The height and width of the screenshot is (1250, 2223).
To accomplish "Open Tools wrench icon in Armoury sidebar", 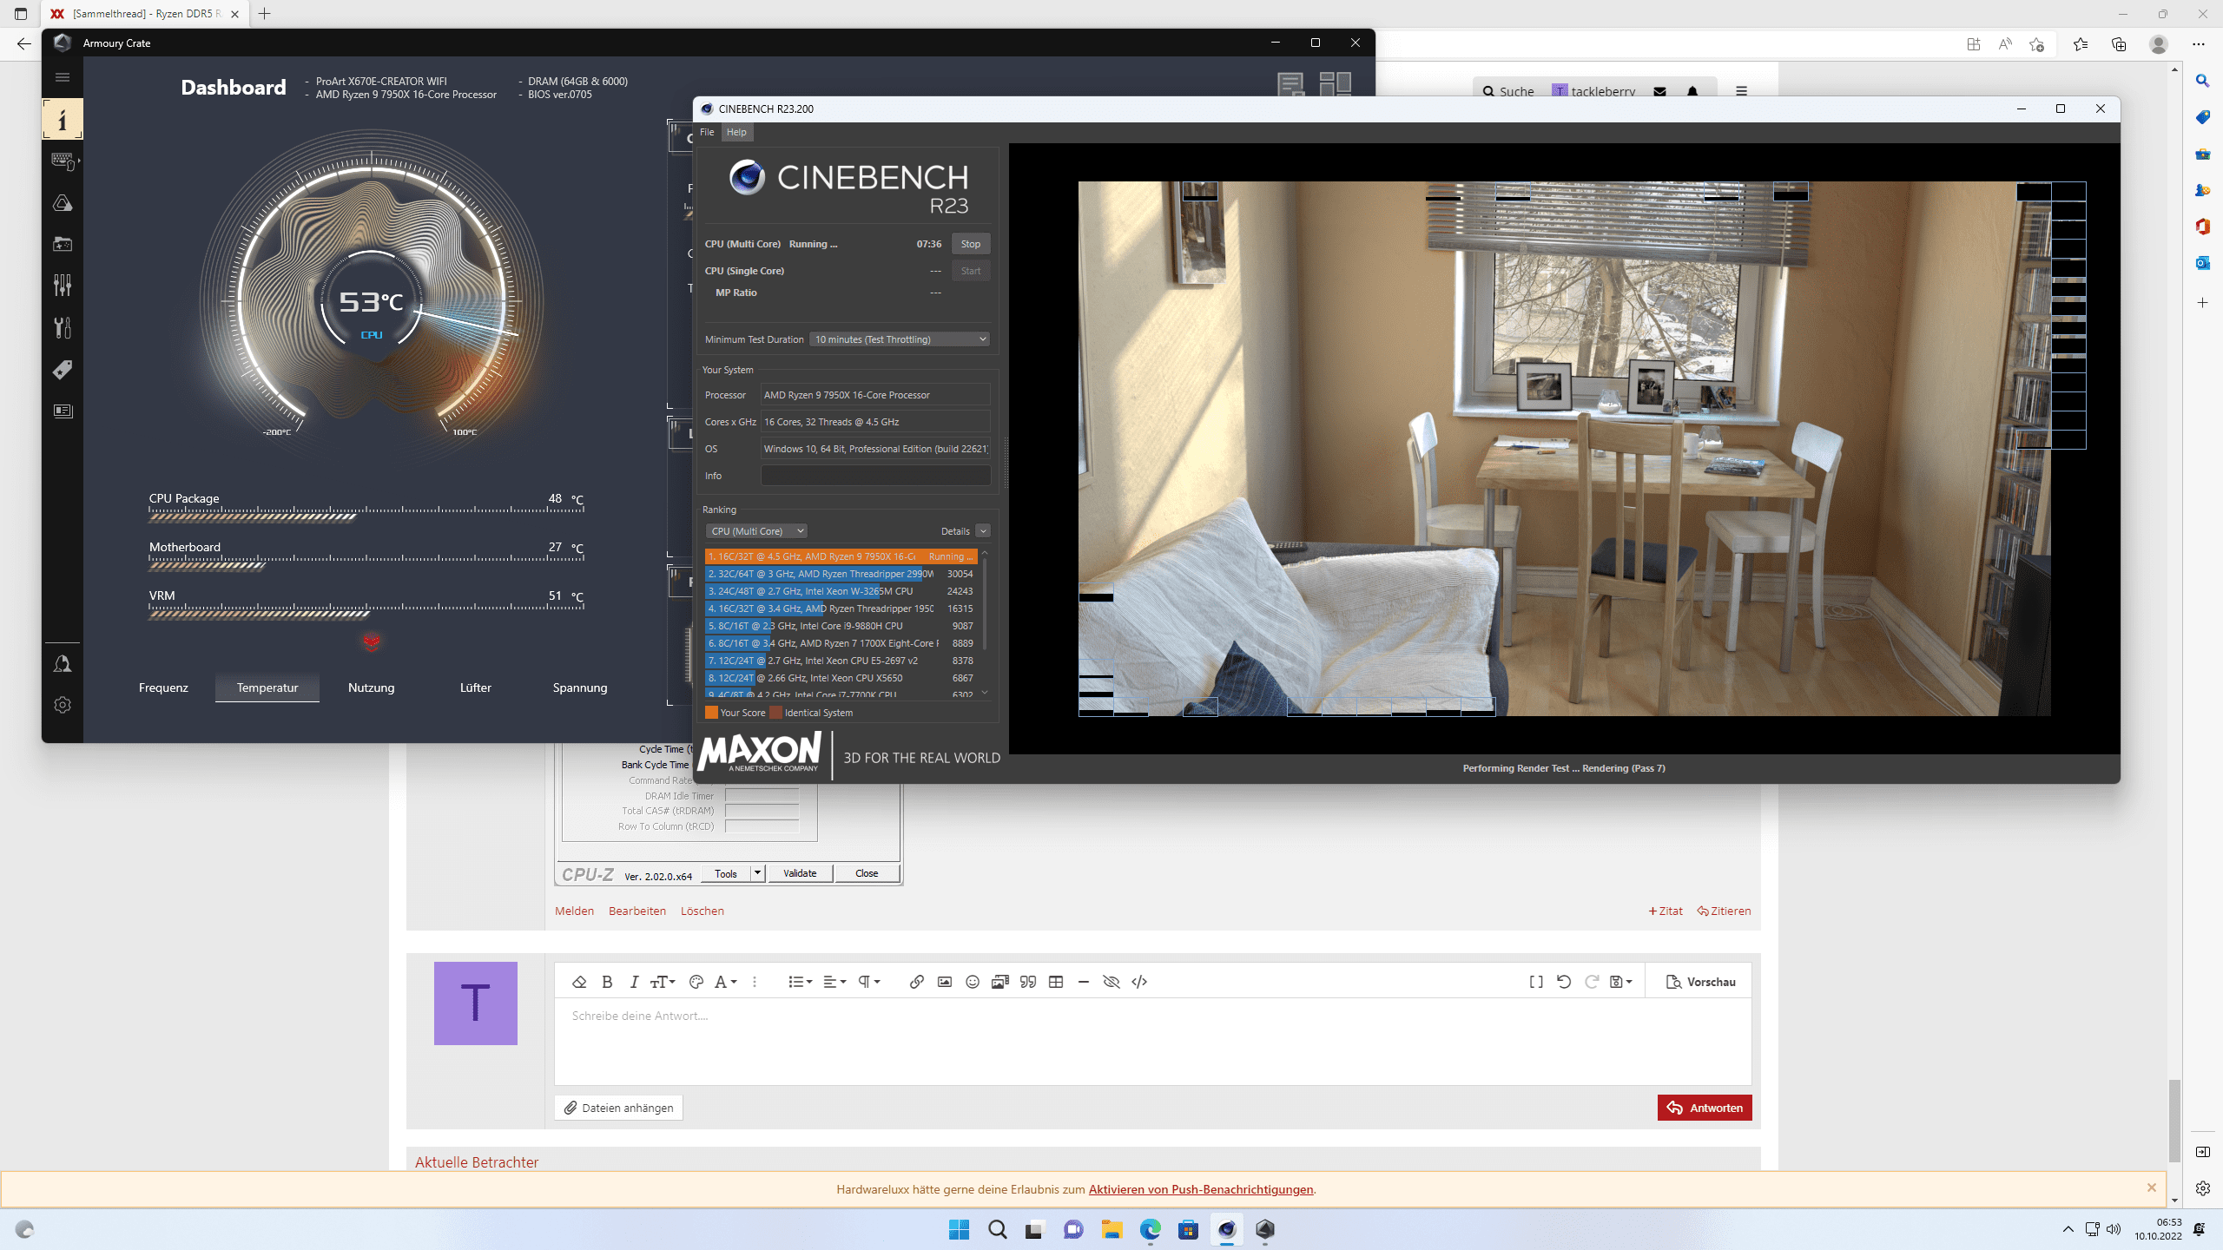I will point(63,327).
